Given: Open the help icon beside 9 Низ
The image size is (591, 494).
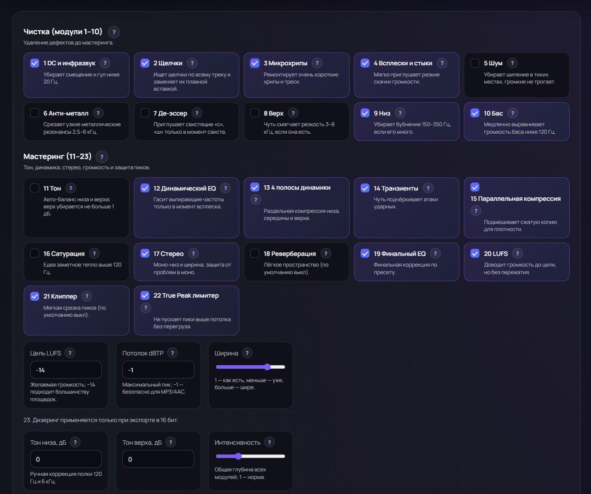Looking at the screenshot, I should pyautogui.click(x=400, y=113).
